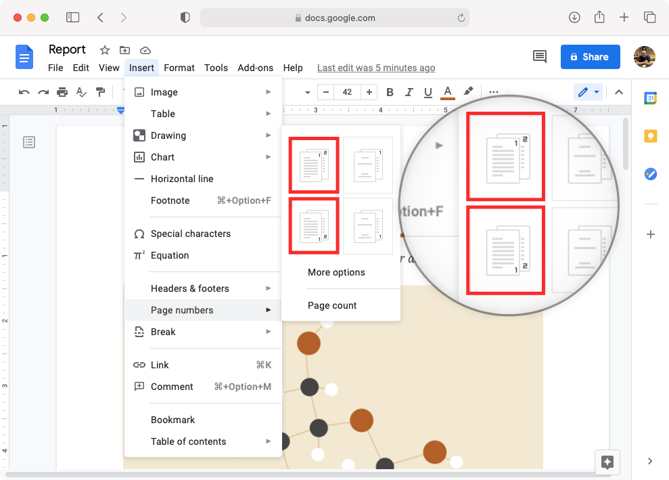Toggle bold formatting
The height and width of the screenshot is (480, 669).
(x=390, y=92)
